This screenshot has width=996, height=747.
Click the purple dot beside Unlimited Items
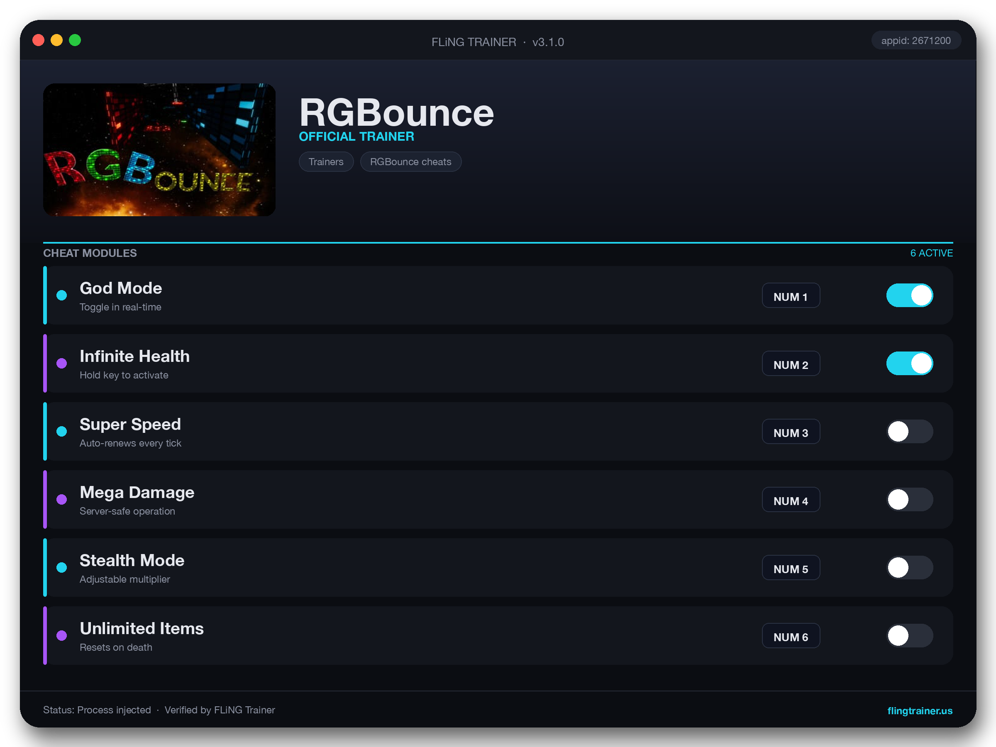click(62, 635)
